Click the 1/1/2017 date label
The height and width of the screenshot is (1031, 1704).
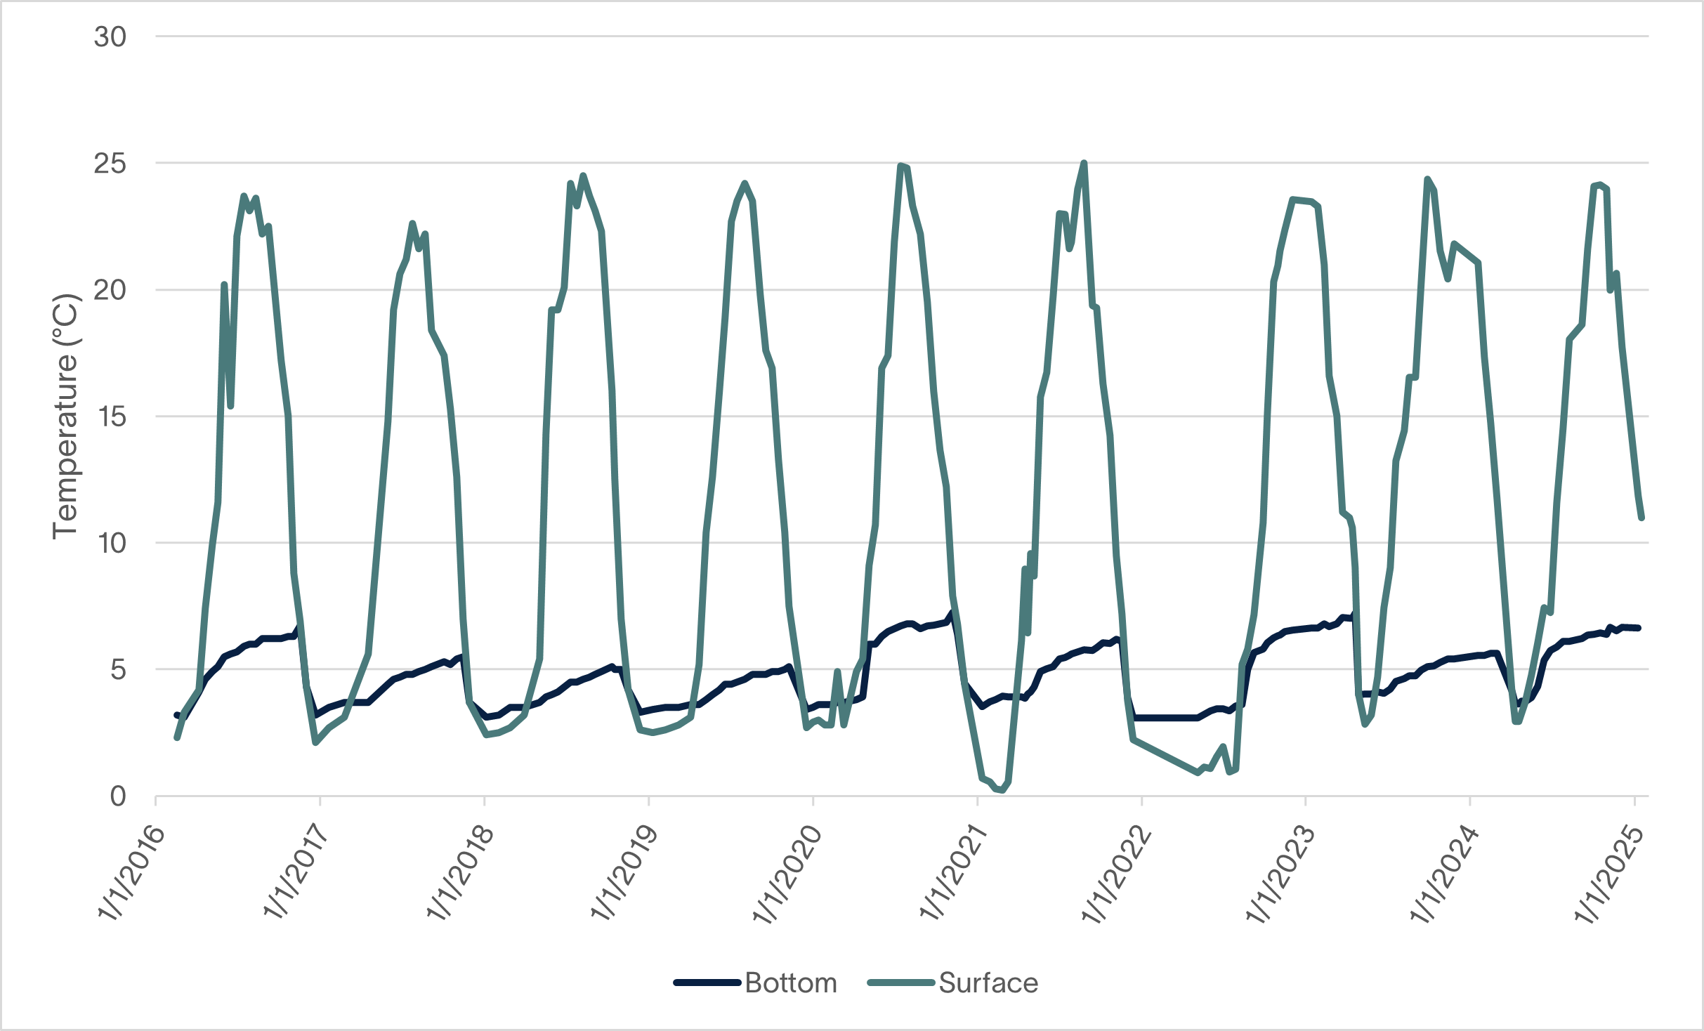click(296, 872)
